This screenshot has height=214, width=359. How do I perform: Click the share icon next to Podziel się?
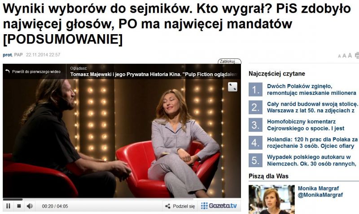168,206
